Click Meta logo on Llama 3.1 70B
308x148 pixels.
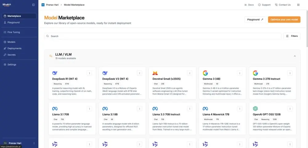click(55, 109)
